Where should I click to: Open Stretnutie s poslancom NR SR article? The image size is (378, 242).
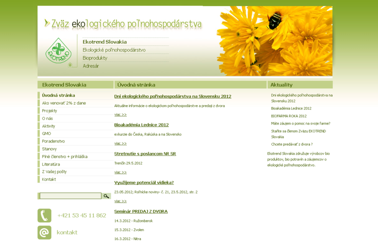[145, 154]
